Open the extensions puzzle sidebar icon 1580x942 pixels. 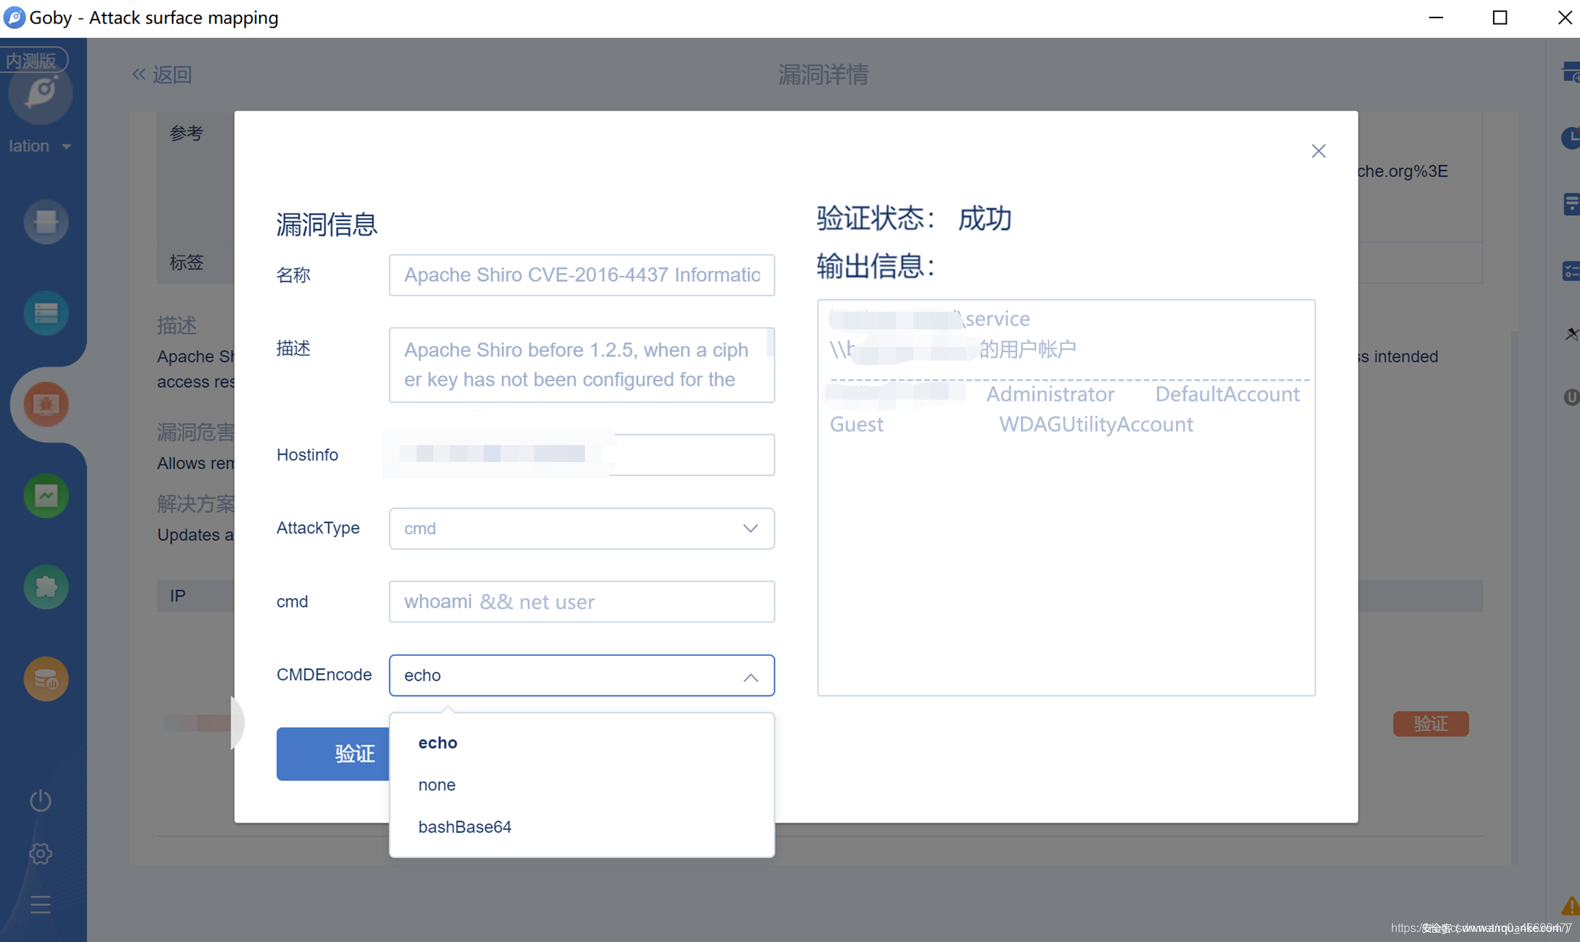coord(45,587)
